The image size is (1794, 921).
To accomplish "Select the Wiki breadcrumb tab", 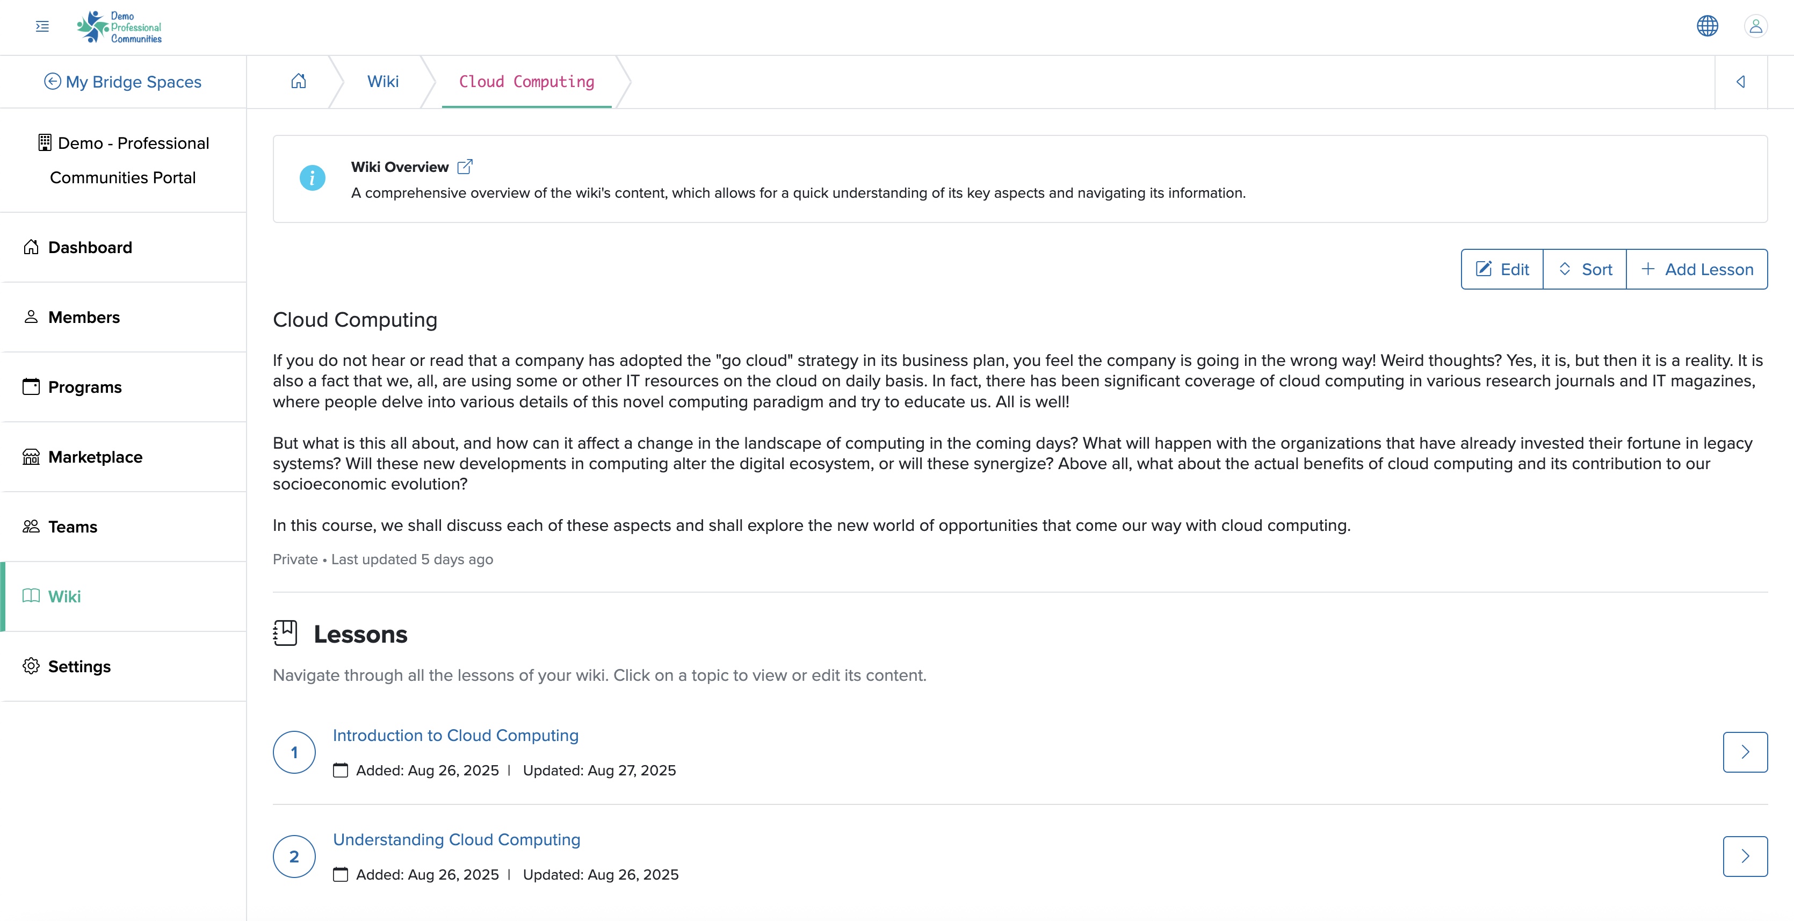I will tap(383, 82).
